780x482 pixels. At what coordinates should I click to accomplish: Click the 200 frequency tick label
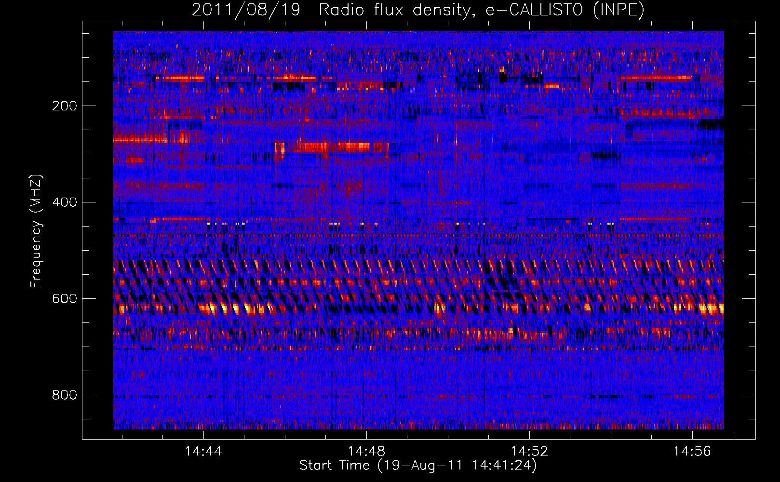[65, 106]
